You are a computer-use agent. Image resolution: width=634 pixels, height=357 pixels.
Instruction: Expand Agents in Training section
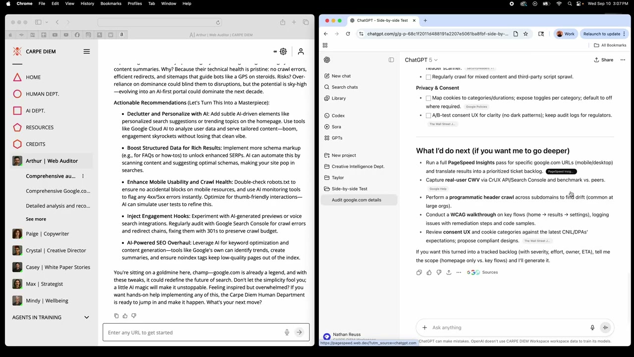87,317
